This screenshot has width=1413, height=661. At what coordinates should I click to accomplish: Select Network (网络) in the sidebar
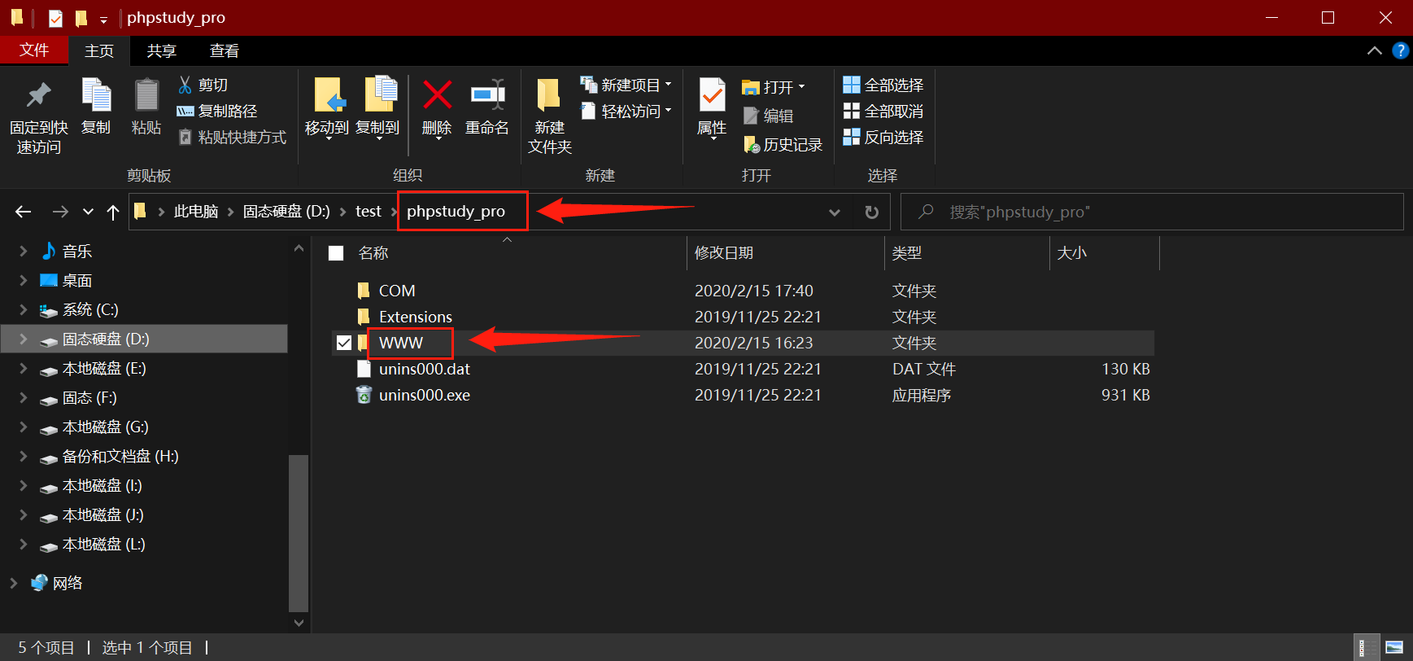coord(68,583)
